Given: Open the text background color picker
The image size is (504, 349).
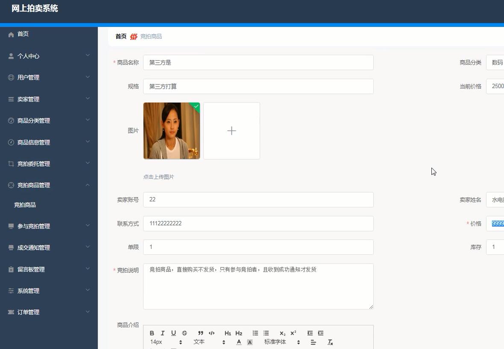Looking at the screenshot, I should point(250,342).
